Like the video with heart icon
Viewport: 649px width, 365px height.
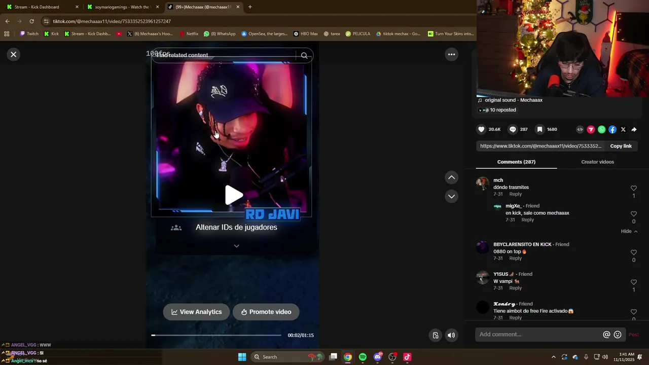[x=482, y=129]
